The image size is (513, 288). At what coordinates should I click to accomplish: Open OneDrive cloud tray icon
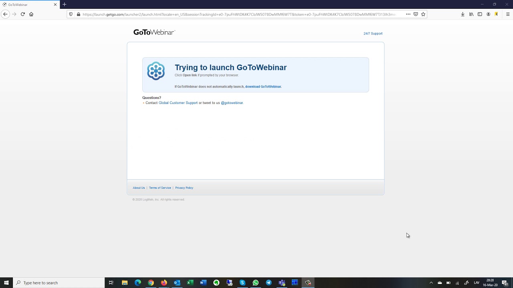point(440,283)
